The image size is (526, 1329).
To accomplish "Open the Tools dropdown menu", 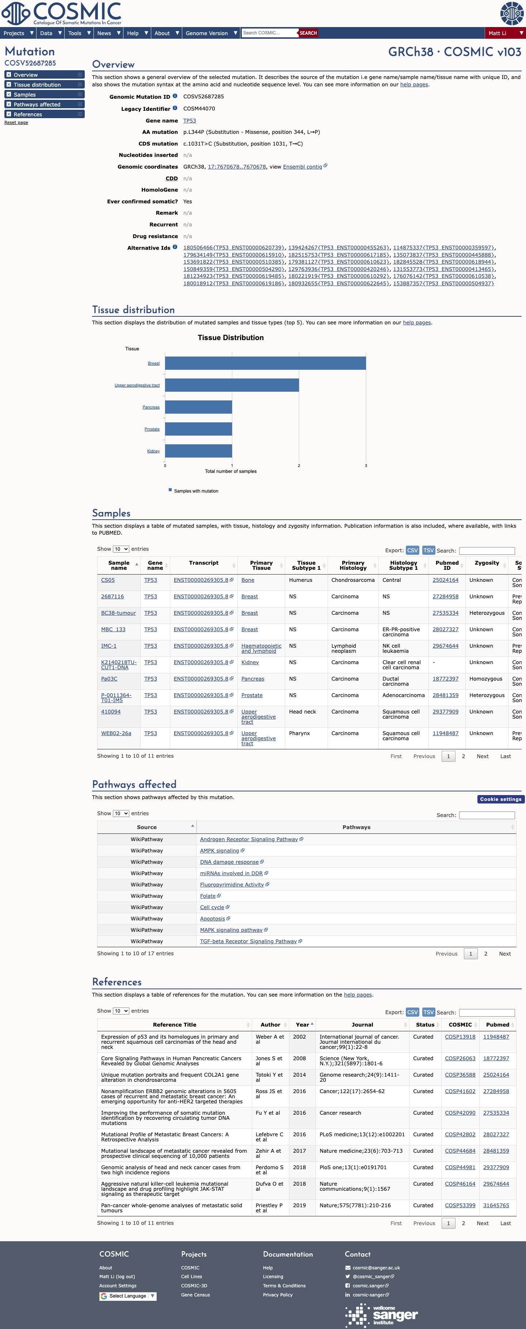I will click(79, 33).
